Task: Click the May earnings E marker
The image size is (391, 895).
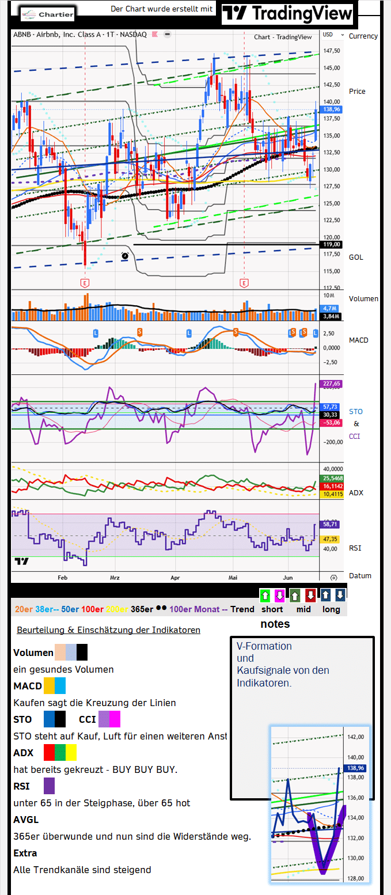Action: point(244,283)
